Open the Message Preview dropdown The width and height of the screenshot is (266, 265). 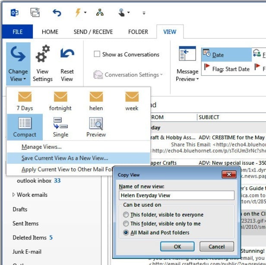pos(187,64)
